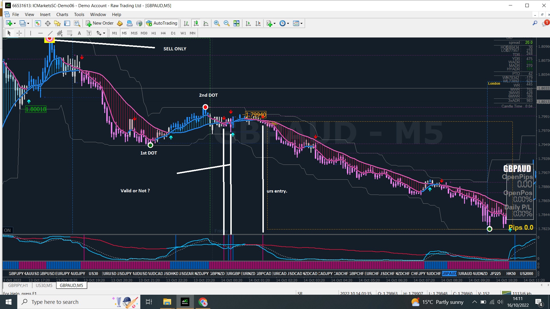Click the zoom out magnifier icon
Viewport: 550px width, 309px height.
coord(227,23)
